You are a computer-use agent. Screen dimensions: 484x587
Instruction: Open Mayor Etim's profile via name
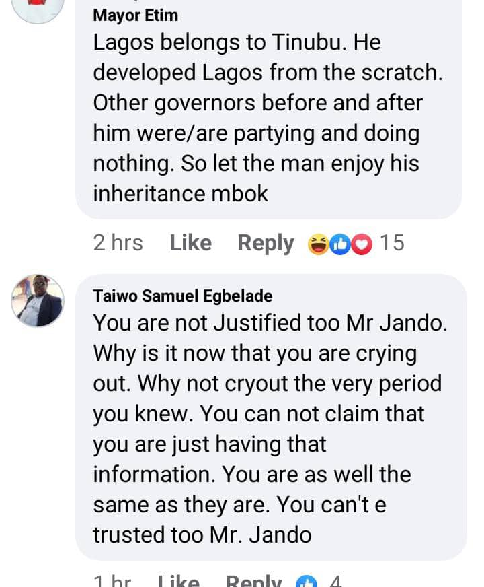135,15
